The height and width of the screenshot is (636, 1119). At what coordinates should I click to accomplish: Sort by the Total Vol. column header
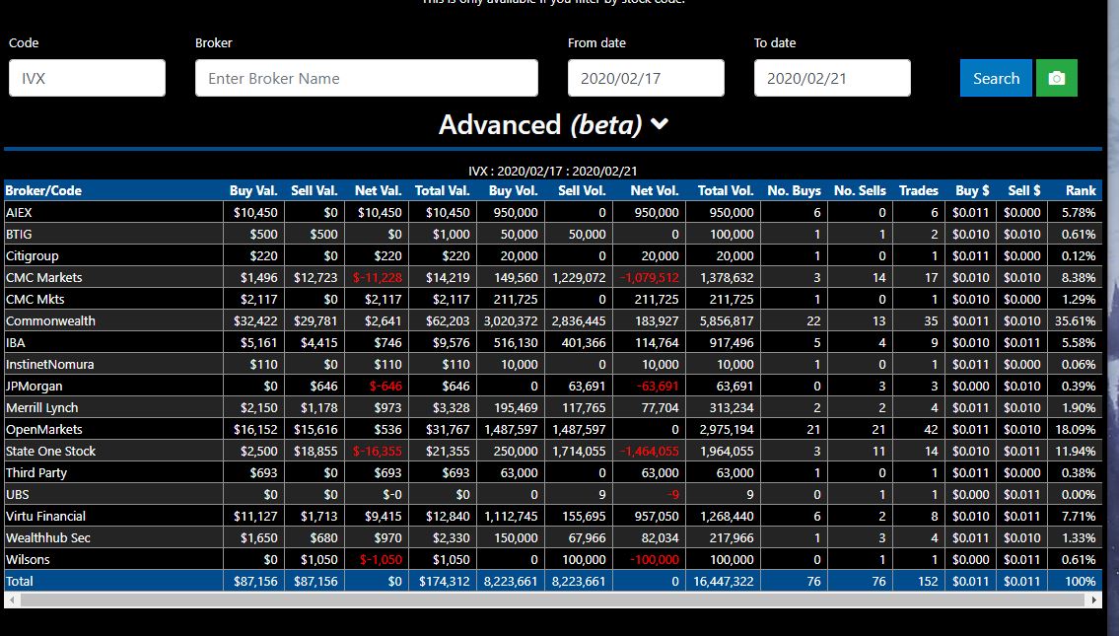coord(726,190)
